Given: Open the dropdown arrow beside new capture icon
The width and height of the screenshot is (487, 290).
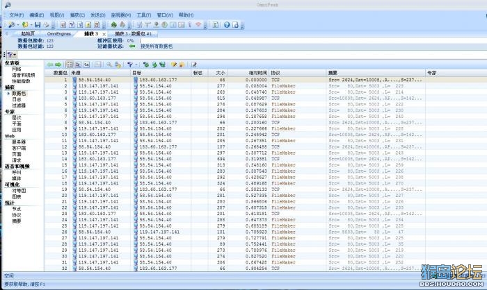Looking at the screenshot, I should tap(17, 25).
